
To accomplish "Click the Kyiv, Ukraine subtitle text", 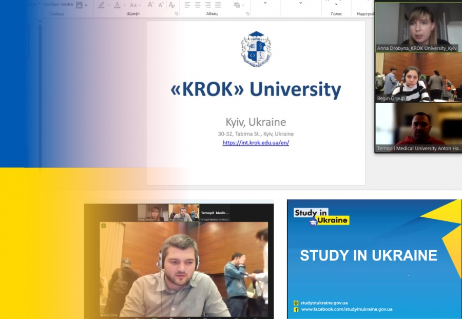I will pos(256,122).
